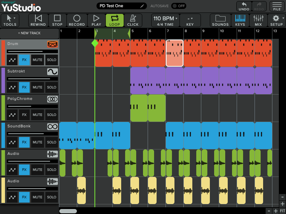The height and width of the screenshot is (214, 286).
Task: Click the Subtrakt track's wave instrument icon
Action: (53, 71)
